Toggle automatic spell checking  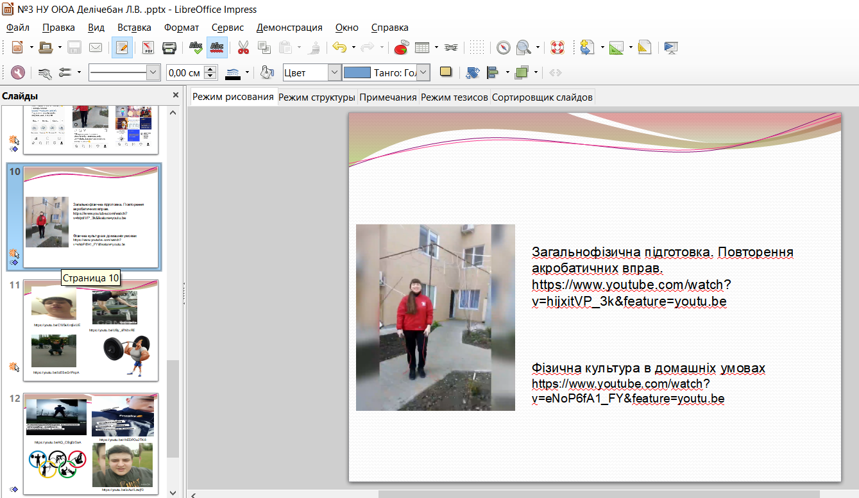(217, 47)
